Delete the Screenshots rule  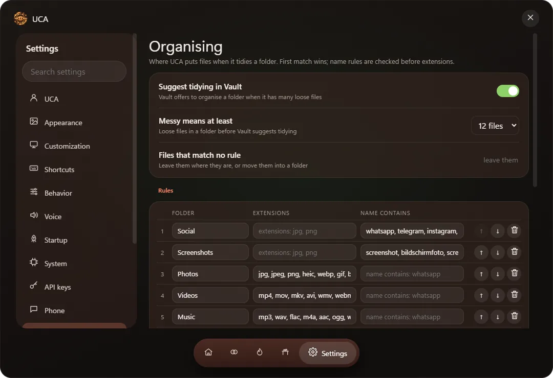point(515,252)
